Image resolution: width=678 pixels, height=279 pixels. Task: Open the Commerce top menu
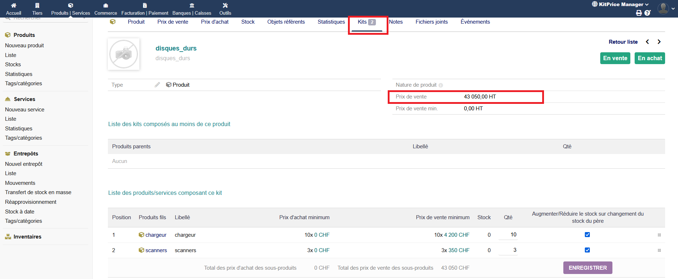(x=106, y=9)
